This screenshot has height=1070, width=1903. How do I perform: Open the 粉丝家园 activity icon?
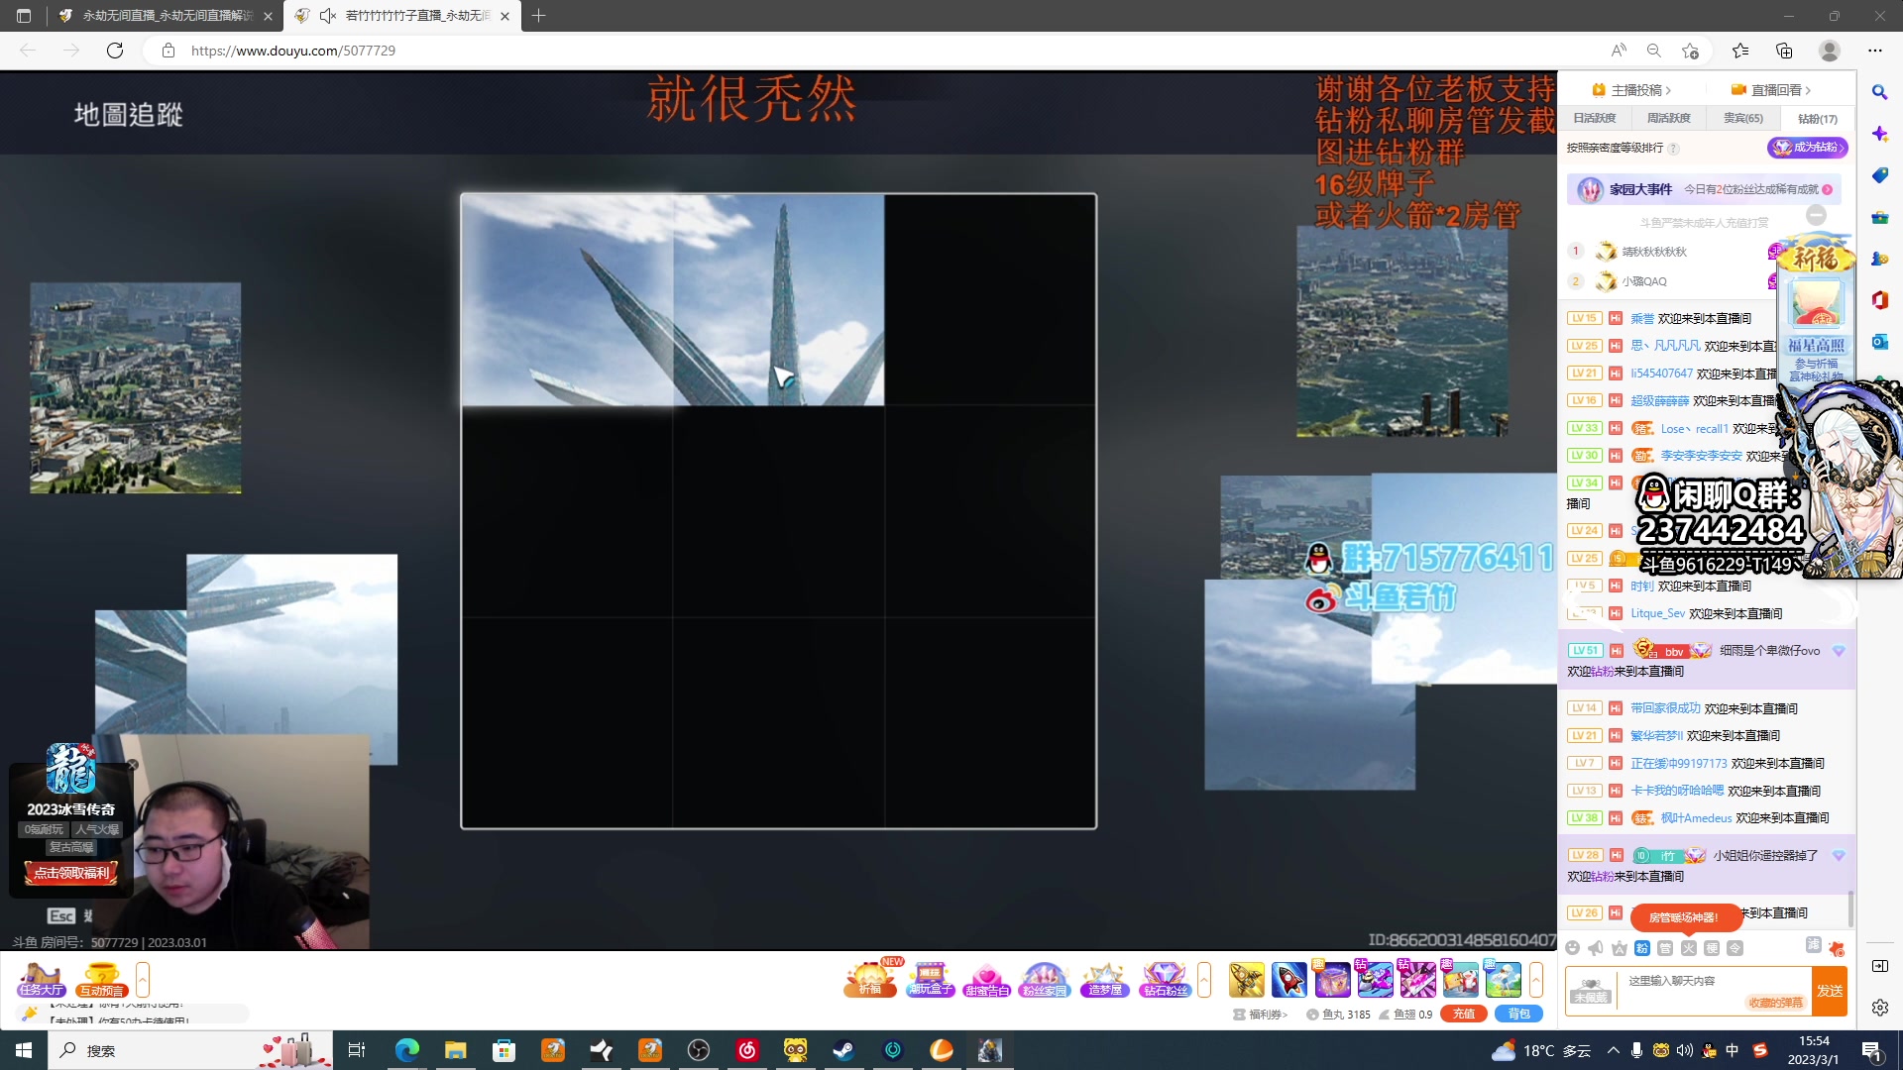pyautogui.click(x=1045, y=980)
